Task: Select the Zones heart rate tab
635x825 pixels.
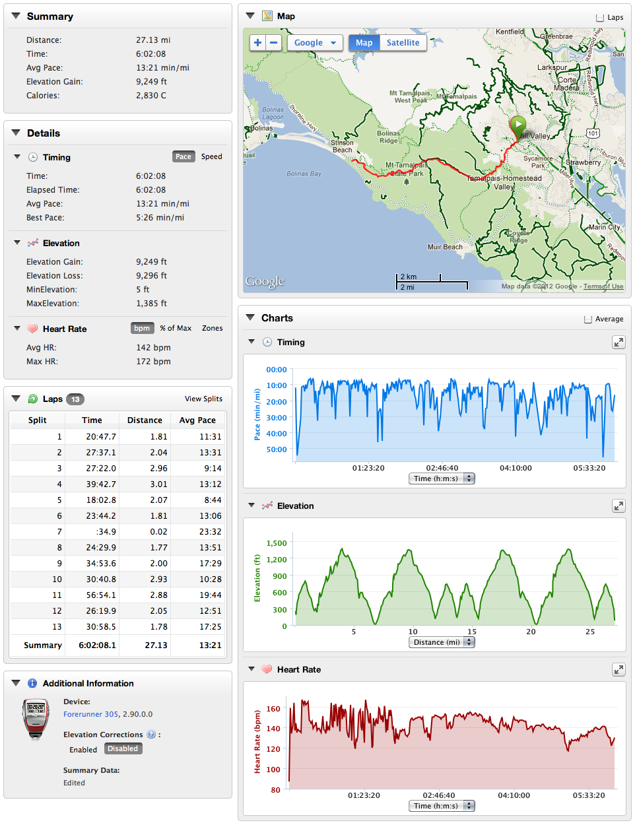Action: pos(212,327)
